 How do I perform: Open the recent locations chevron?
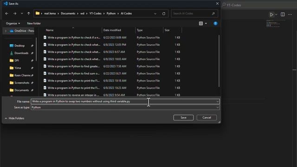pyautogui.click(x=22, y=13)
